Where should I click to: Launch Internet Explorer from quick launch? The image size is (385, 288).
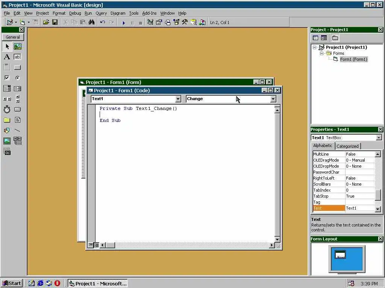tap(40, 283)
